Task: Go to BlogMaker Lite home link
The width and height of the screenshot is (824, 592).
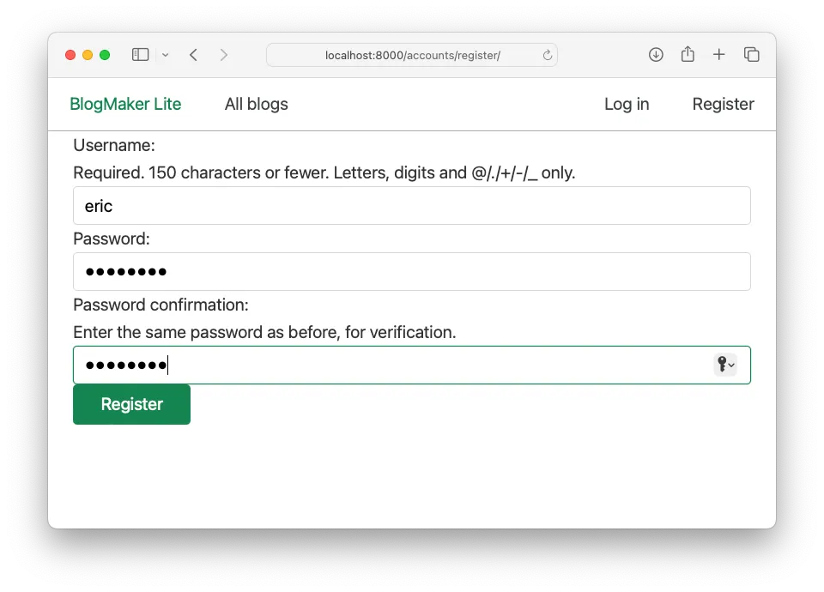Action: [x=125, y=104]
